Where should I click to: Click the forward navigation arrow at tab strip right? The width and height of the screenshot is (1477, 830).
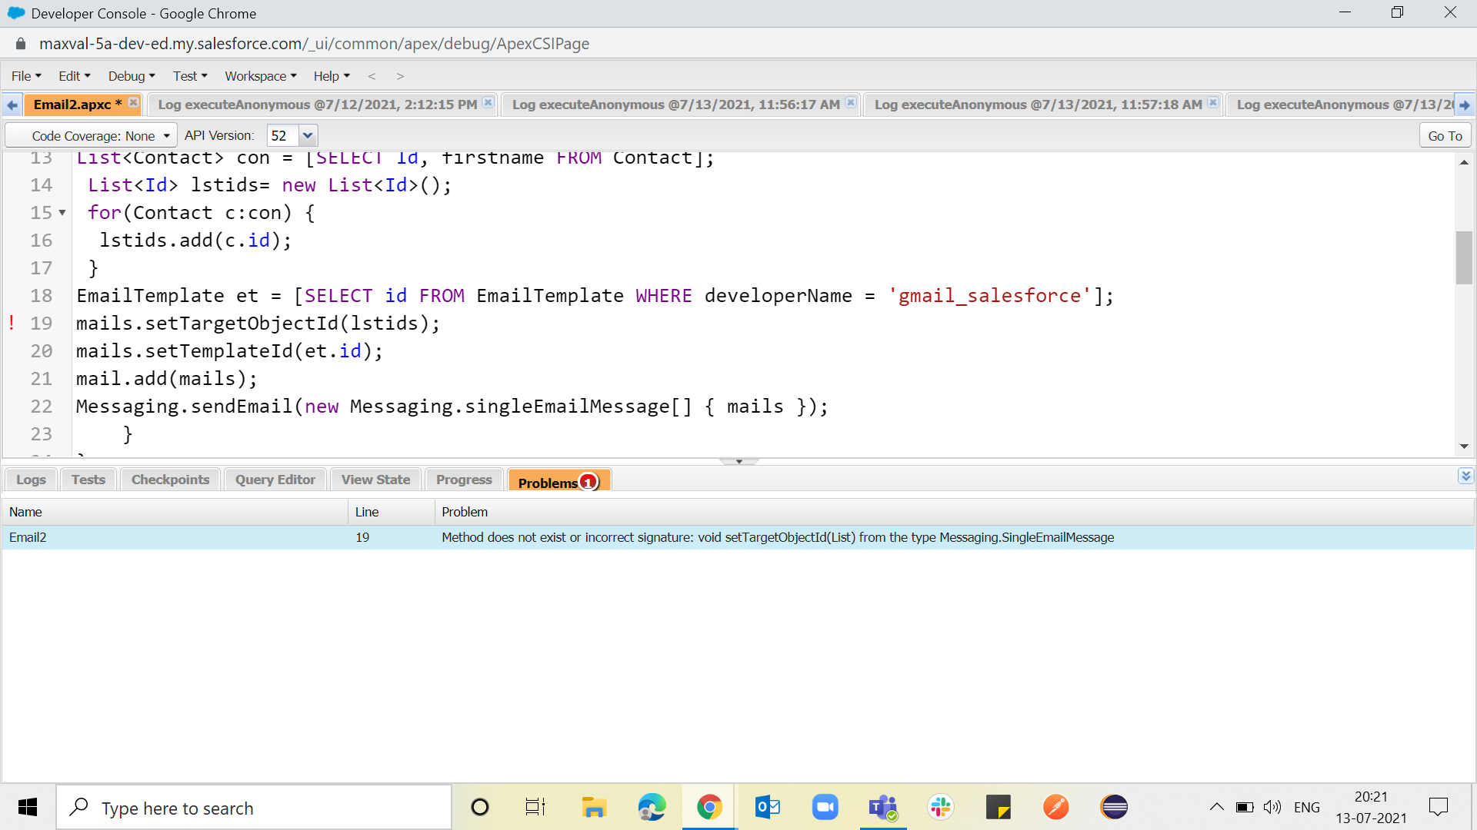pos(1465,105)
